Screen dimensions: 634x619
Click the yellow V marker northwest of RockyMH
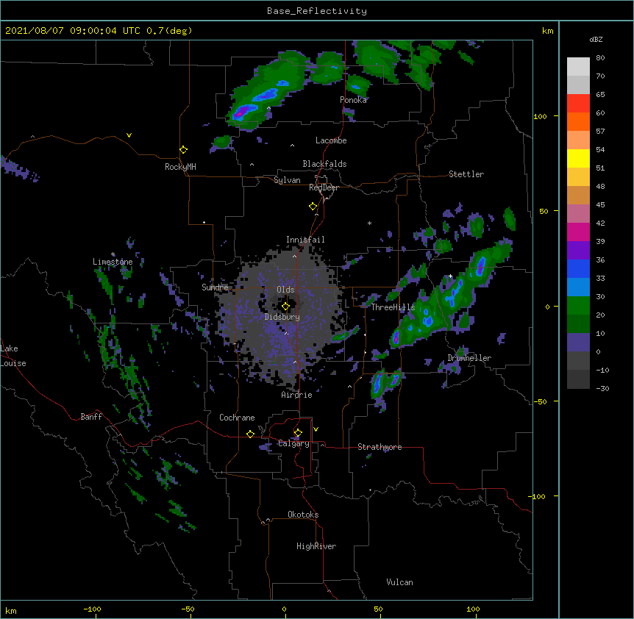coord(129,135)
